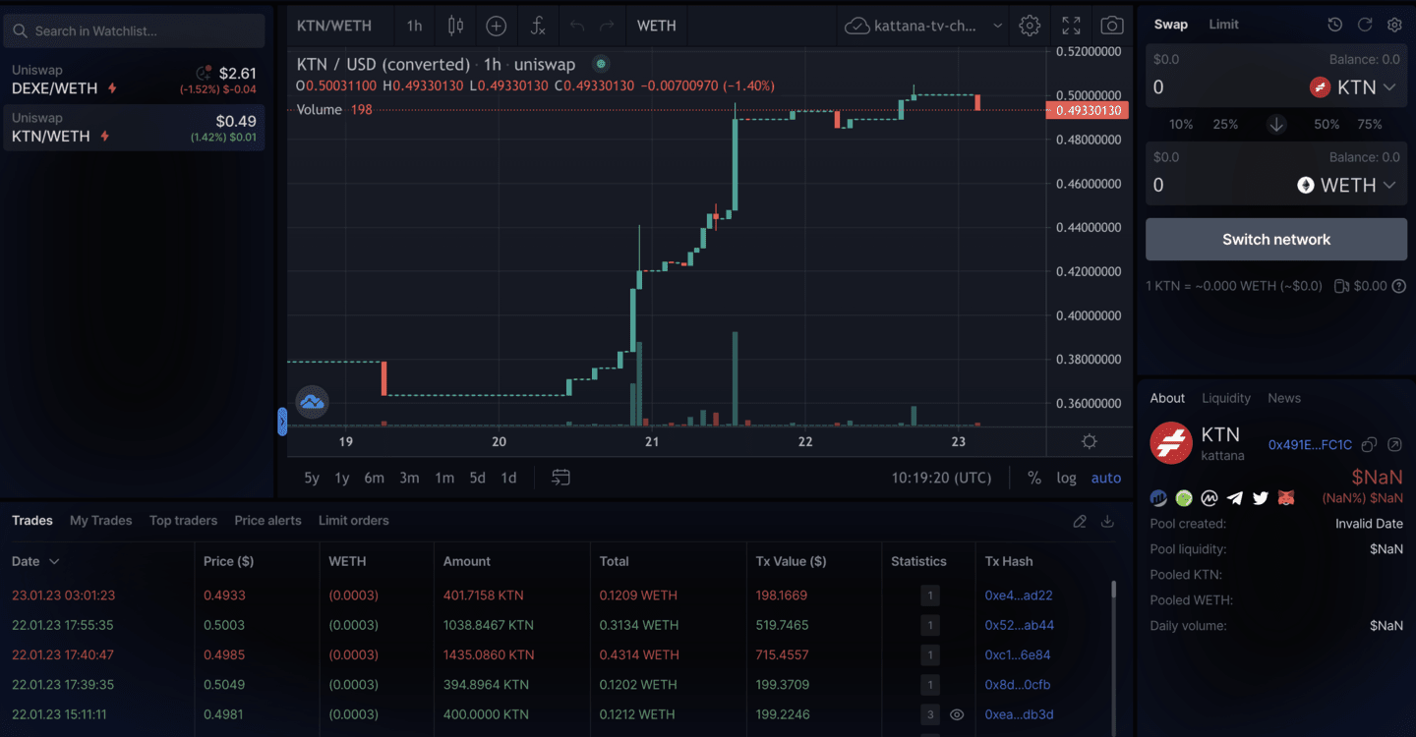
Task: Click the swap direction arrow button
Action: (1276, 125)
